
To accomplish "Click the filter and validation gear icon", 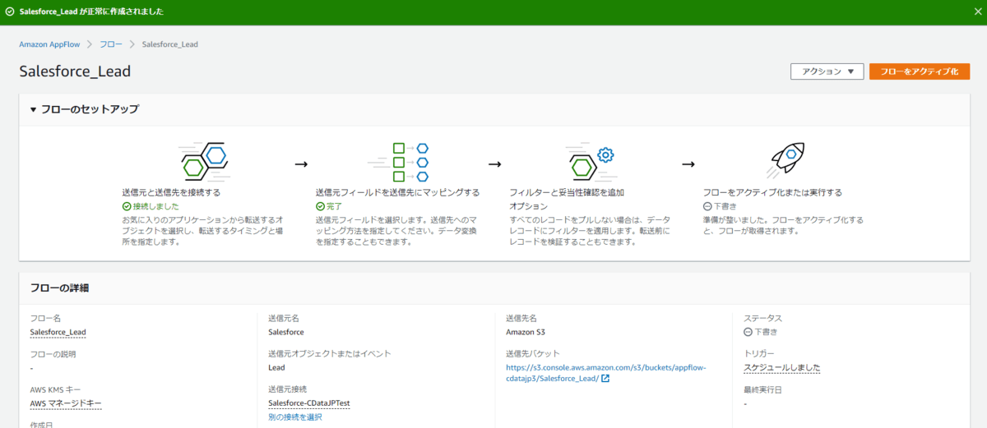I will (x=591, y=162).
